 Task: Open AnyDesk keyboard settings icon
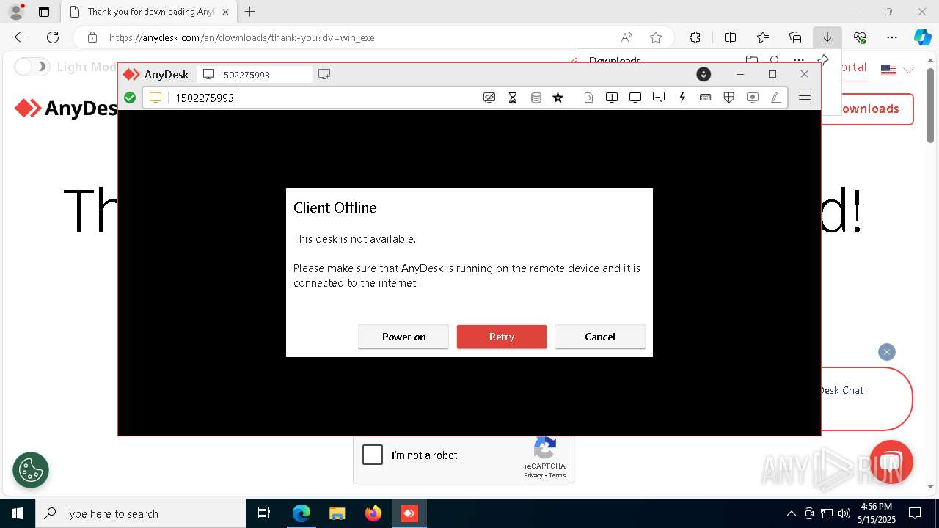pos(706,98)
